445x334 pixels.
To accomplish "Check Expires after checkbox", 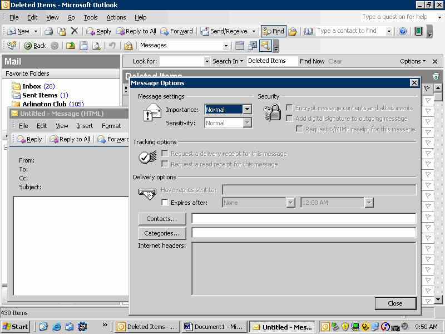I will pos(165,202).
